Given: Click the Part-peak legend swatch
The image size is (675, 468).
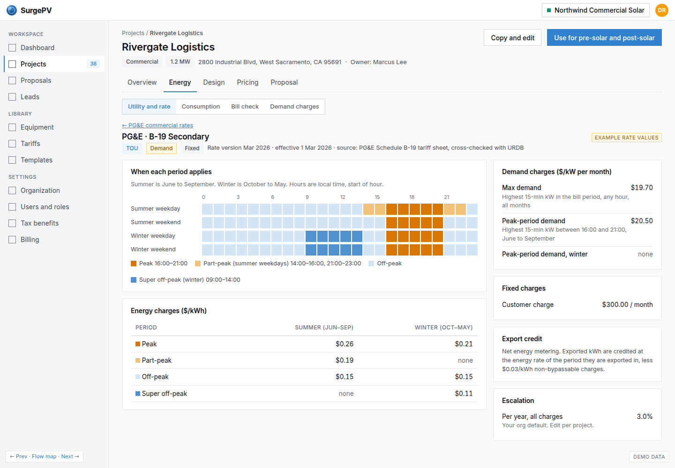Looking at the screenshot, I should pos(198,263).
